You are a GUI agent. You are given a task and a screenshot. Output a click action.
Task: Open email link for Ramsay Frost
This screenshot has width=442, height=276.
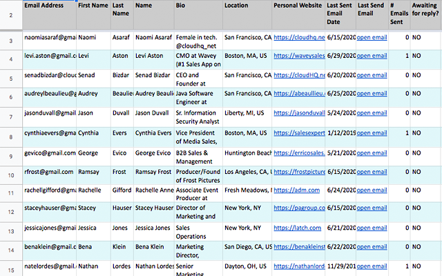[x=372, y=172]
